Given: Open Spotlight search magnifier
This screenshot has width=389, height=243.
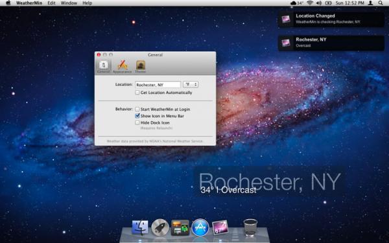Looking at the screenshot, I should (381, 3).
